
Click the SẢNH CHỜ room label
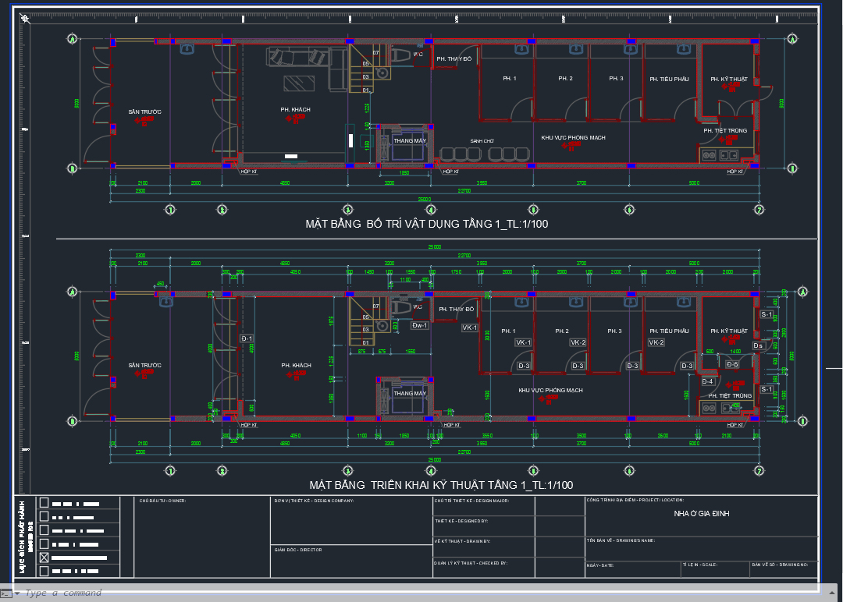[482, 141]
